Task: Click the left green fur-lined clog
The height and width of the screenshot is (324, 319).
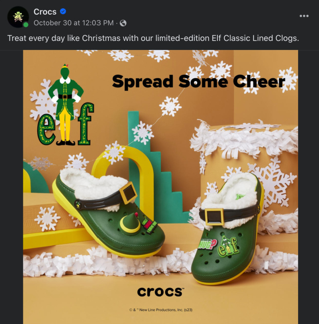Action: (108, 214)
